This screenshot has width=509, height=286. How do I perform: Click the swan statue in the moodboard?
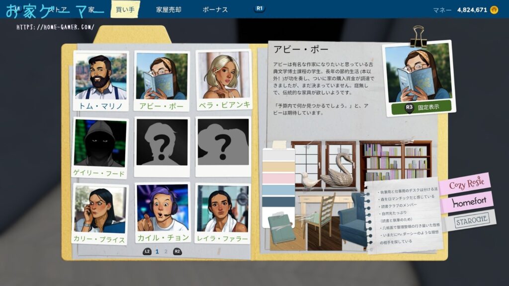tap(338, 171)
